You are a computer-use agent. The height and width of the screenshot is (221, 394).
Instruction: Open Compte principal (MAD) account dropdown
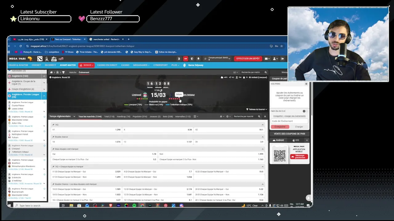tap(220, 59)
